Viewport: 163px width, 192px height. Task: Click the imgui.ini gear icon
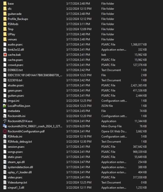coord(5,101)
